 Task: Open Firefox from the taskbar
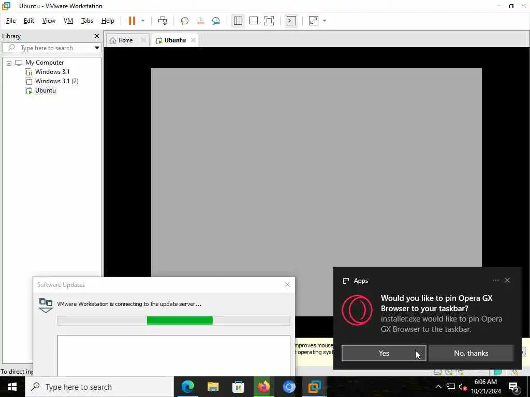(x=263, y=387)
